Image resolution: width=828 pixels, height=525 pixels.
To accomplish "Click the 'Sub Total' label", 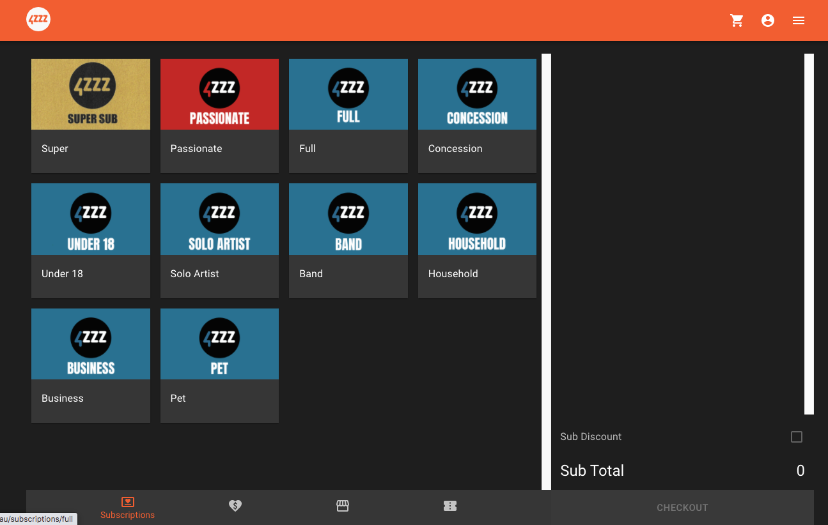I will [592, 471].
